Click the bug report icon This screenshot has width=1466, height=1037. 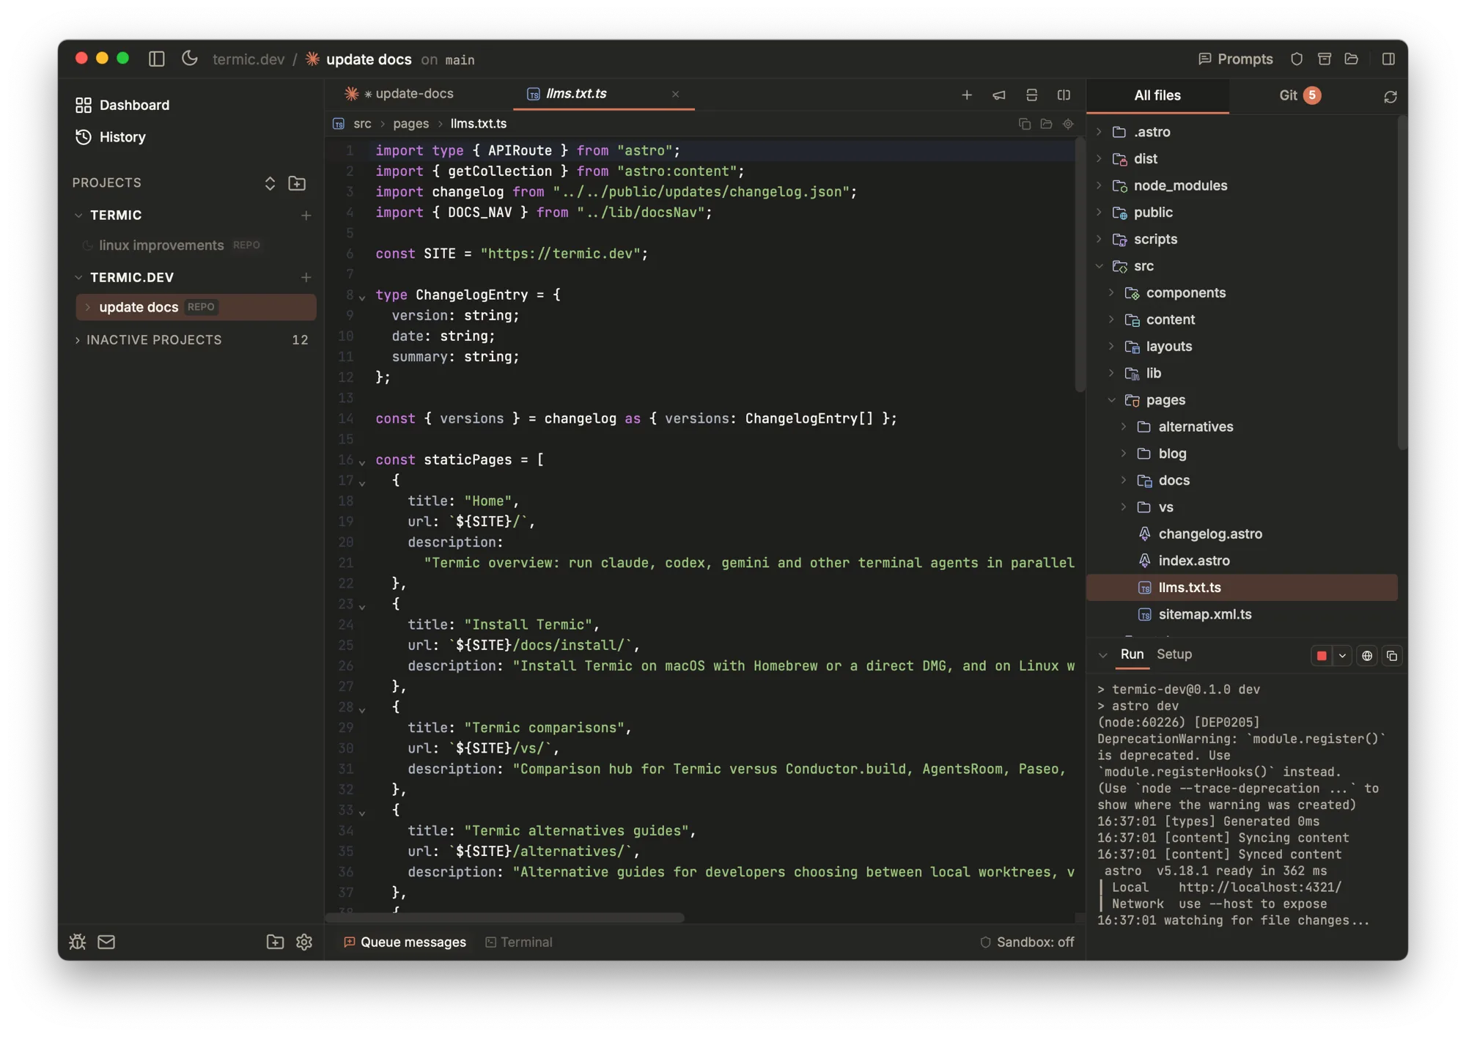point(78,942)
